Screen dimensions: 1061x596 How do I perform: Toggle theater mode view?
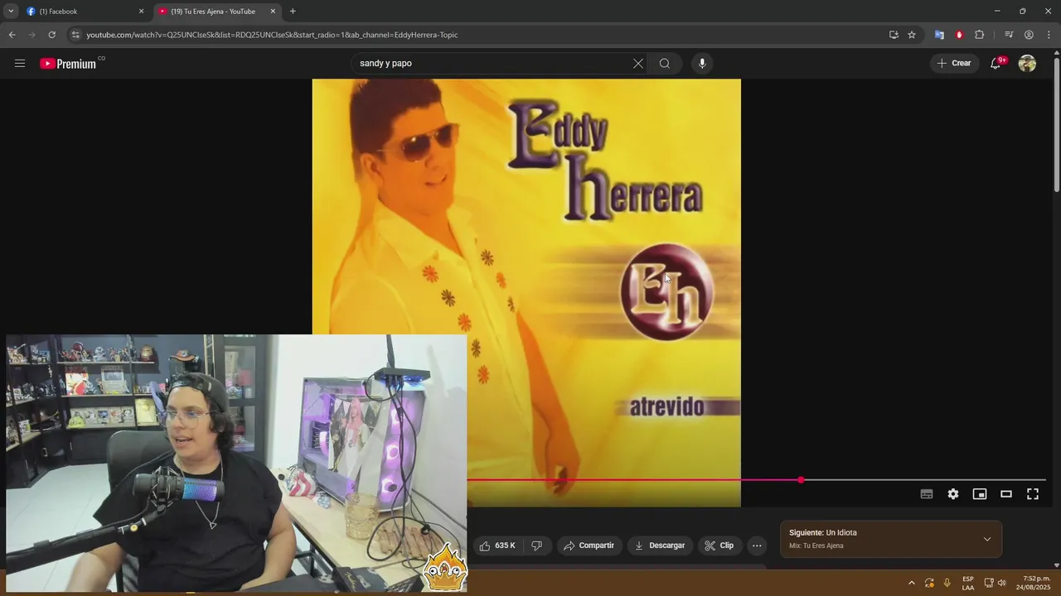click(x=1006, y=494)
